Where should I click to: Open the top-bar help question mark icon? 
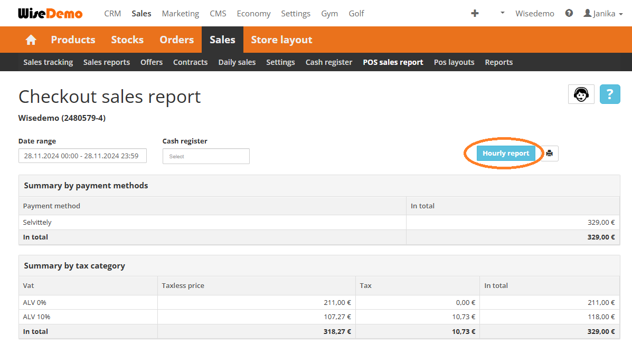[569, 13]
